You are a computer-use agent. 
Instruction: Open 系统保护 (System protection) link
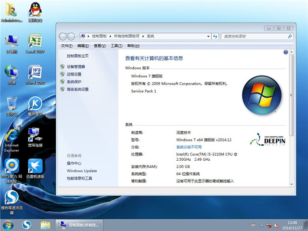point(74,82)
